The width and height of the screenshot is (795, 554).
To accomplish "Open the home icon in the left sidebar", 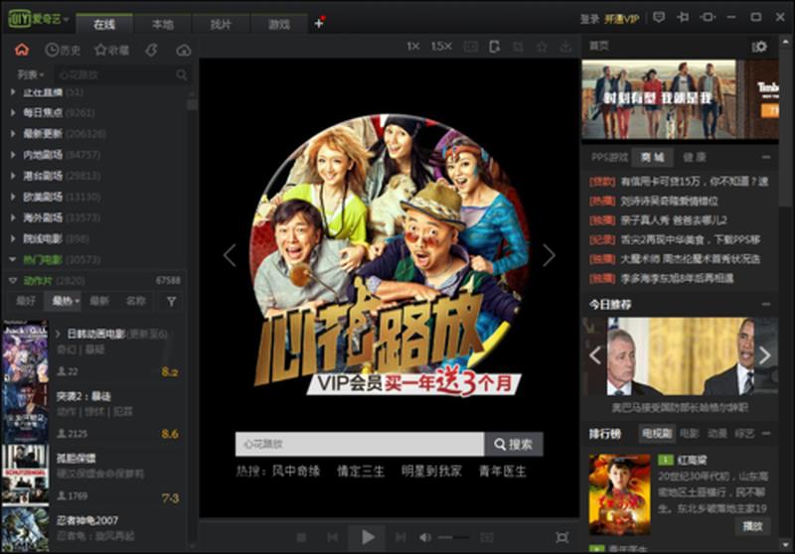I will [22, 50].
